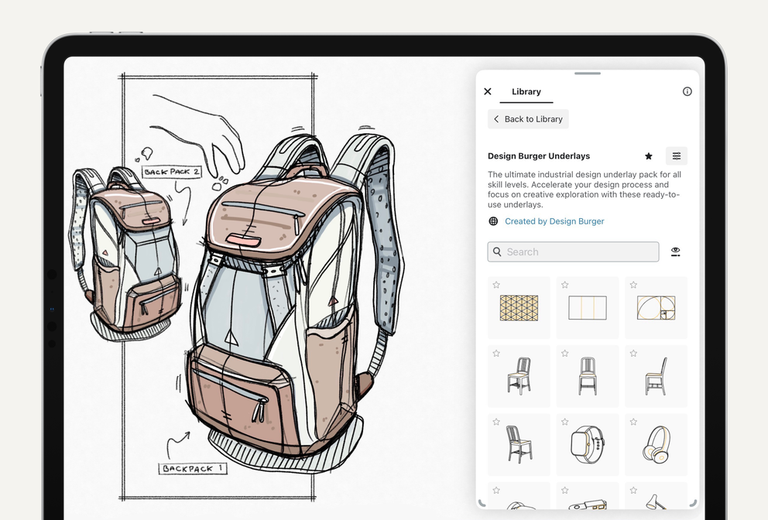Grab the panel drag handle at top
Image resolution: width=768 pixels, height=520 pixels.
coord(588,74)
